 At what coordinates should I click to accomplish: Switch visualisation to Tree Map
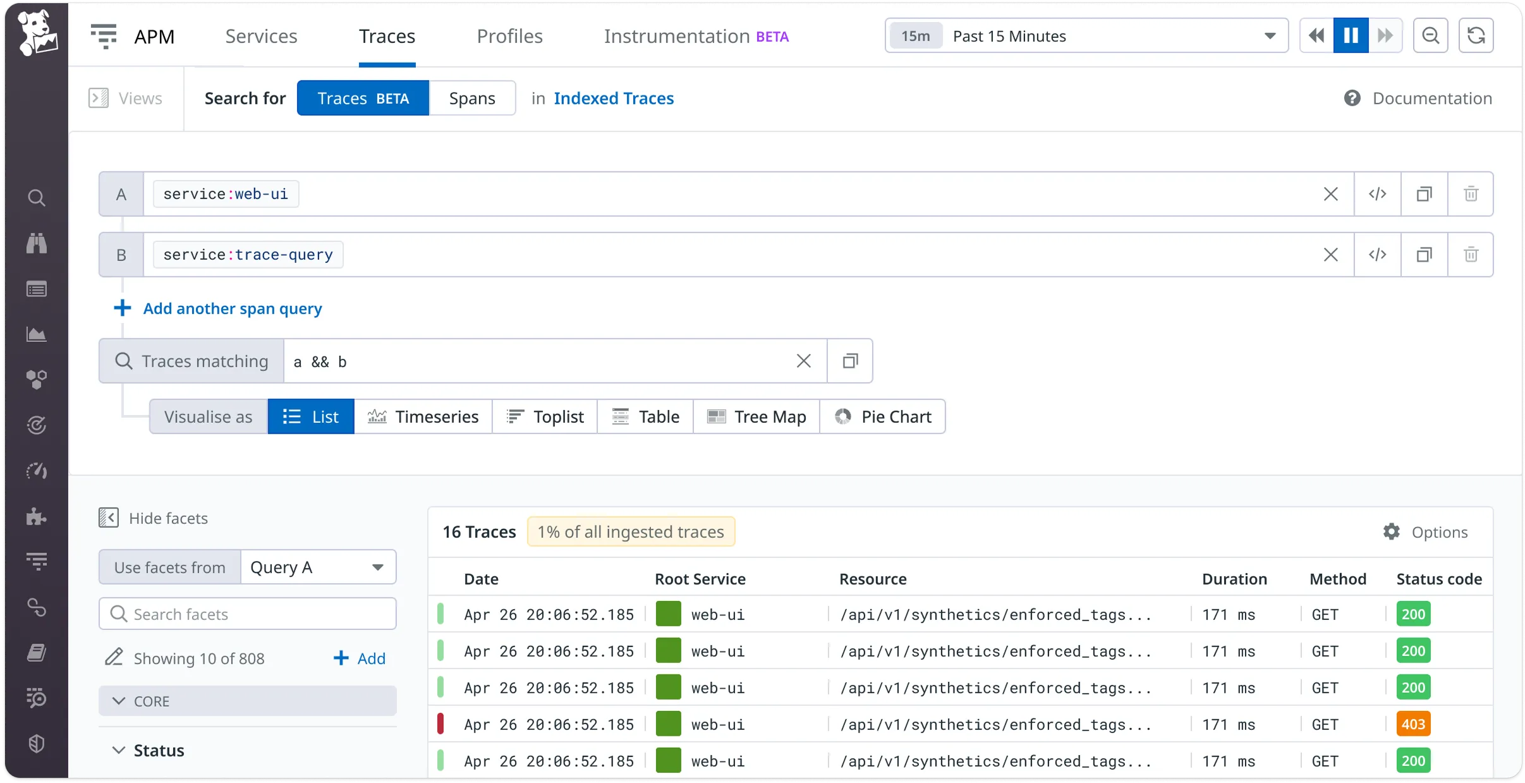[x=756, y=416]
